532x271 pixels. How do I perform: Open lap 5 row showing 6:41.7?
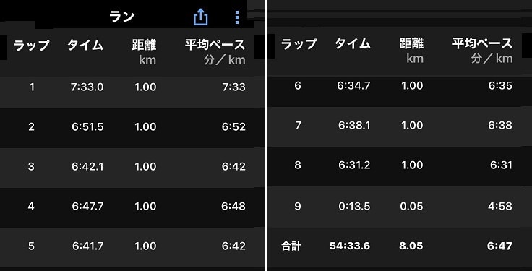pos(132,246)
